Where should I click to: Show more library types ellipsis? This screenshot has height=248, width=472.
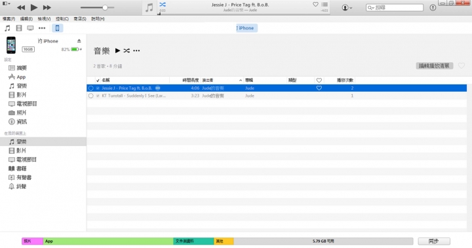[x=42, y=28]
